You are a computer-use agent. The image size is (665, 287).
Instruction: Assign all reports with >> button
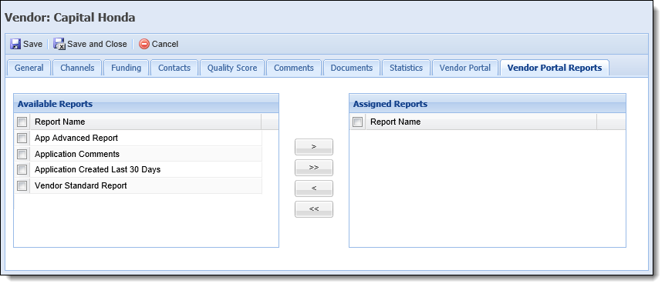tap(314, 168)
